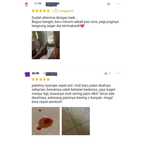The image size is (144, 144).
Task: Click the red heart emoji in first review
Action: pos(82,26)
